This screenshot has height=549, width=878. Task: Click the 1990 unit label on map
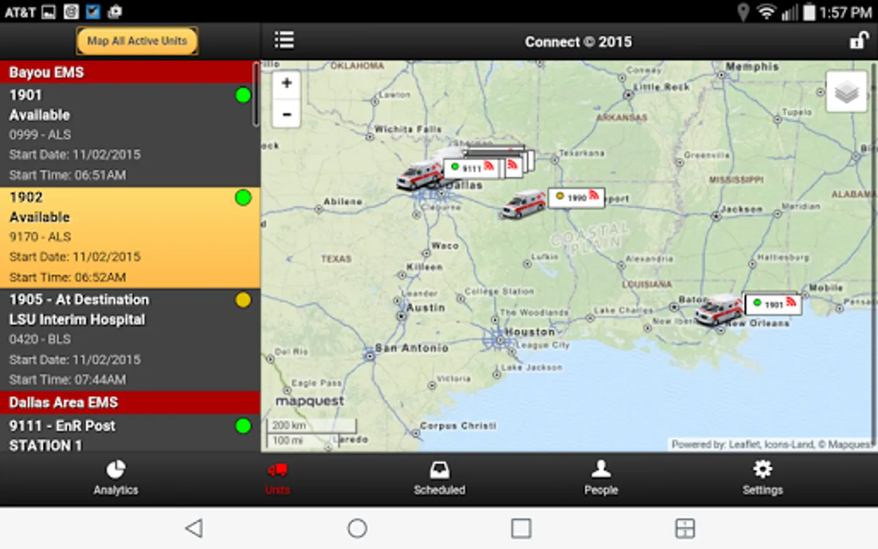point(576,198)
